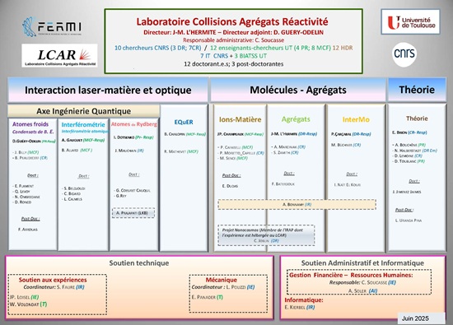Click the EQuER team title
Image resolution: width=453 pixels, height=325 pixels.
pos(184,122)
